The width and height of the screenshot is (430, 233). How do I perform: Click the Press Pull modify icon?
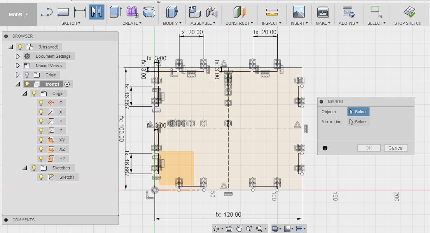click(172, 12)
